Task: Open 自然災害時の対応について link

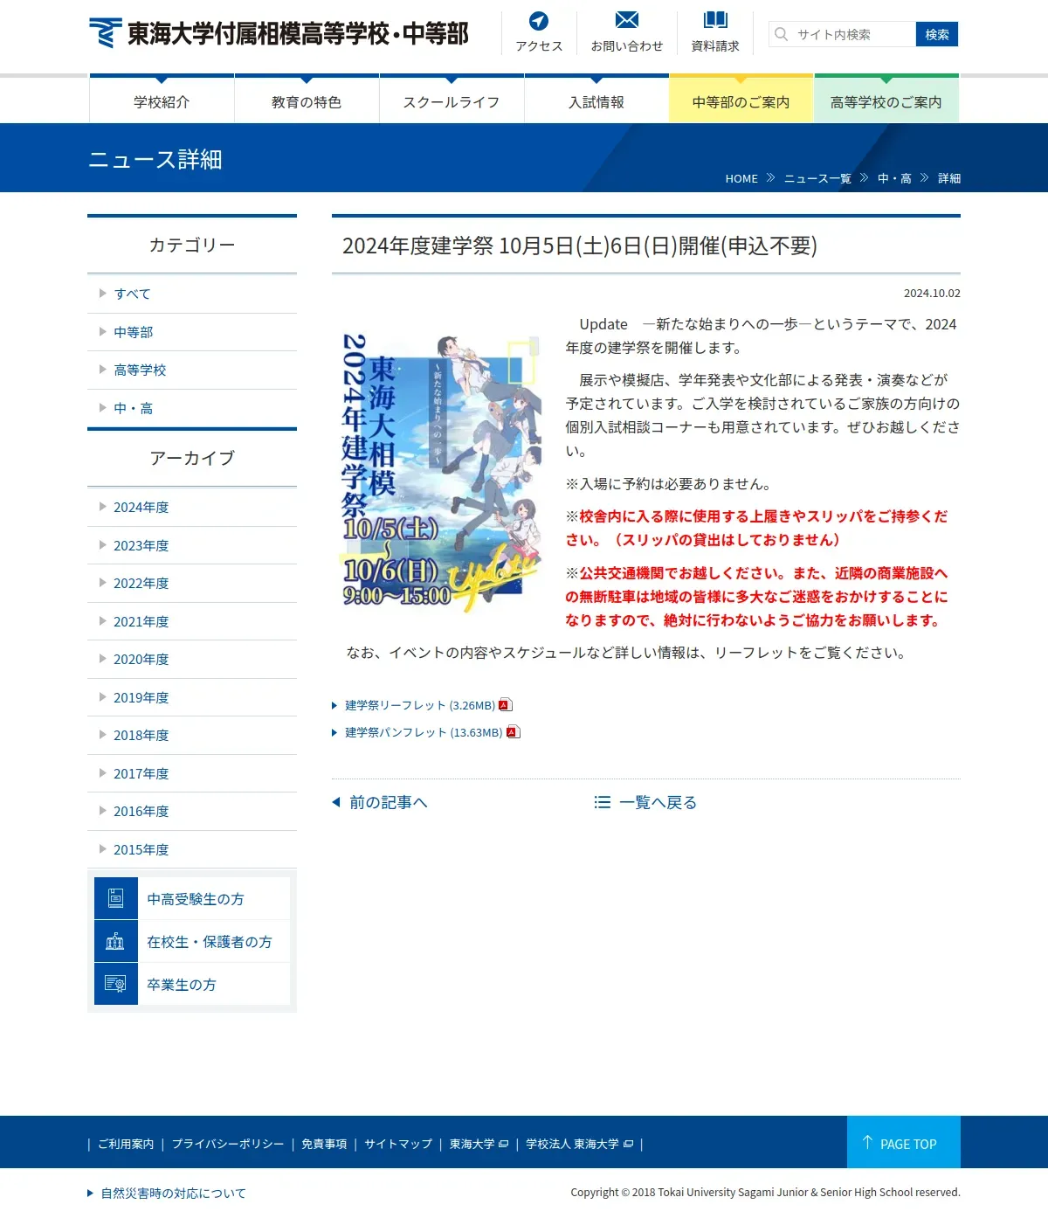Action: point(173,1193)
